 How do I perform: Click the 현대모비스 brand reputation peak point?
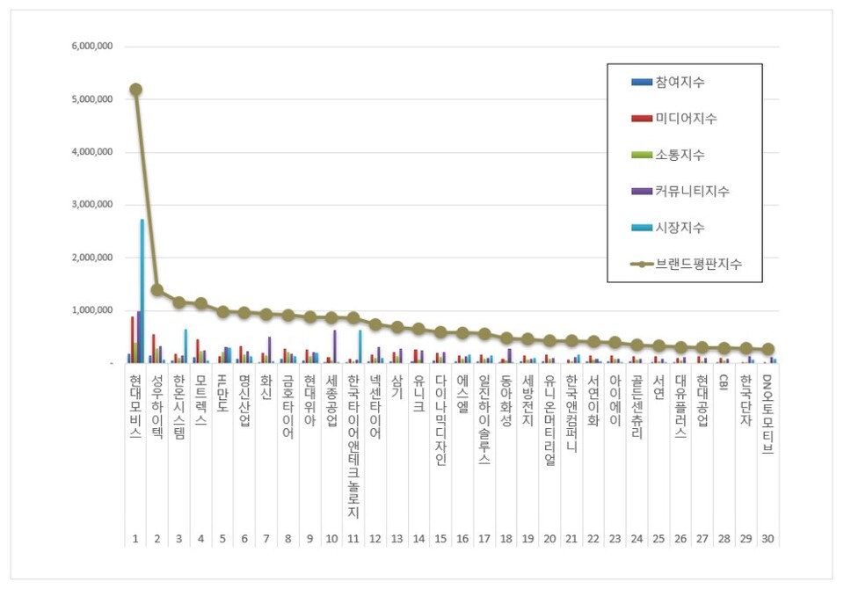click(135, 89)
